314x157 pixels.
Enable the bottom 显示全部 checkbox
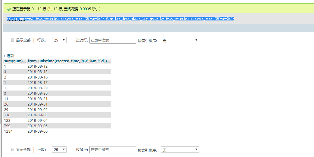click(x=13, y=149)
